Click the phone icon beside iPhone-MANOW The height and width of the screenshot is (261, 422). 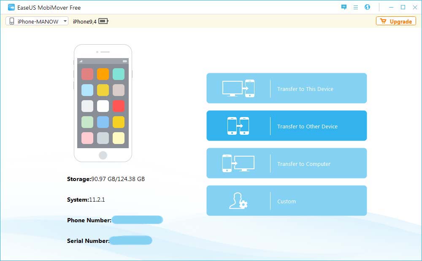(11, 21)
